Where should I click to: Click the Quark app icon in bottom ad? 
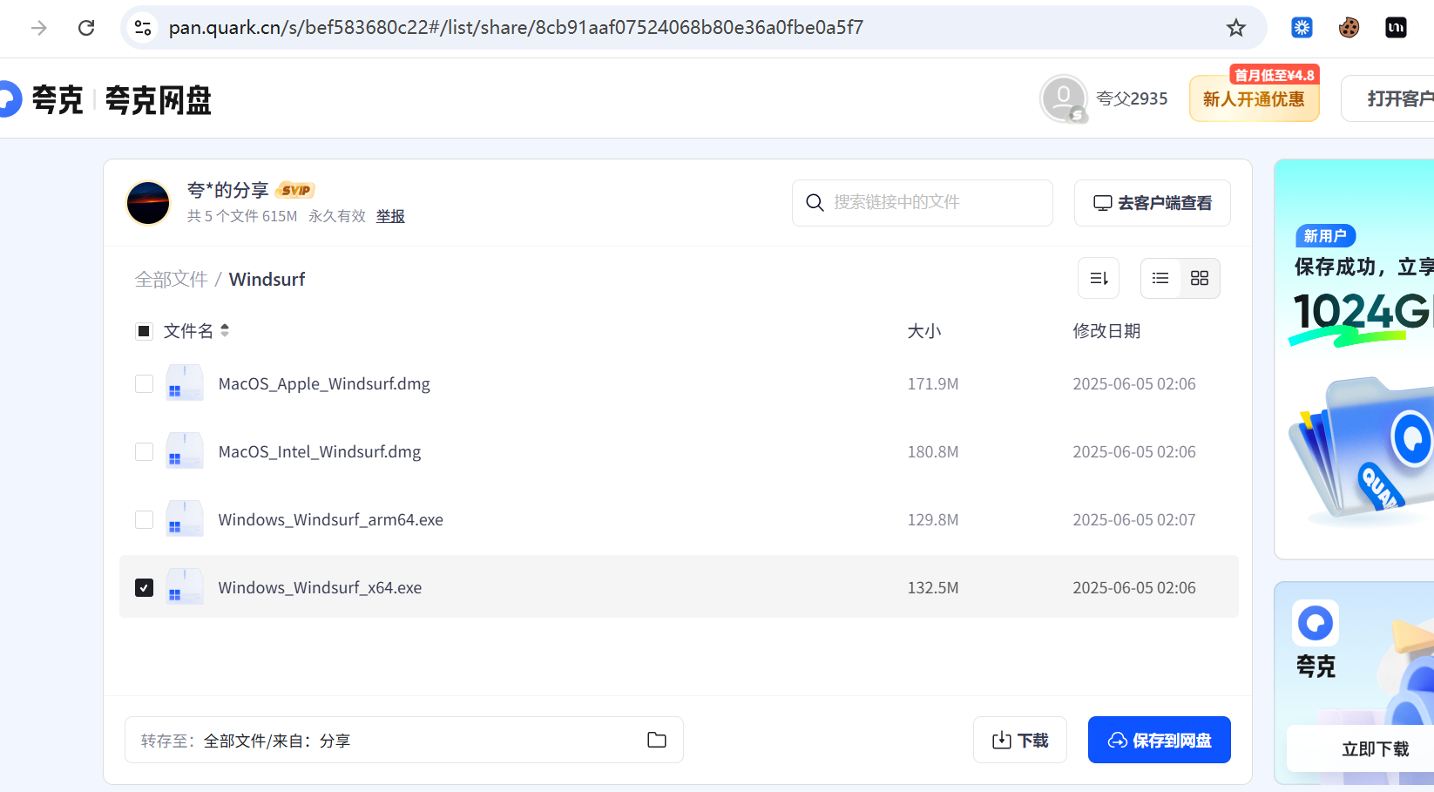click(x=1316, y=623)
